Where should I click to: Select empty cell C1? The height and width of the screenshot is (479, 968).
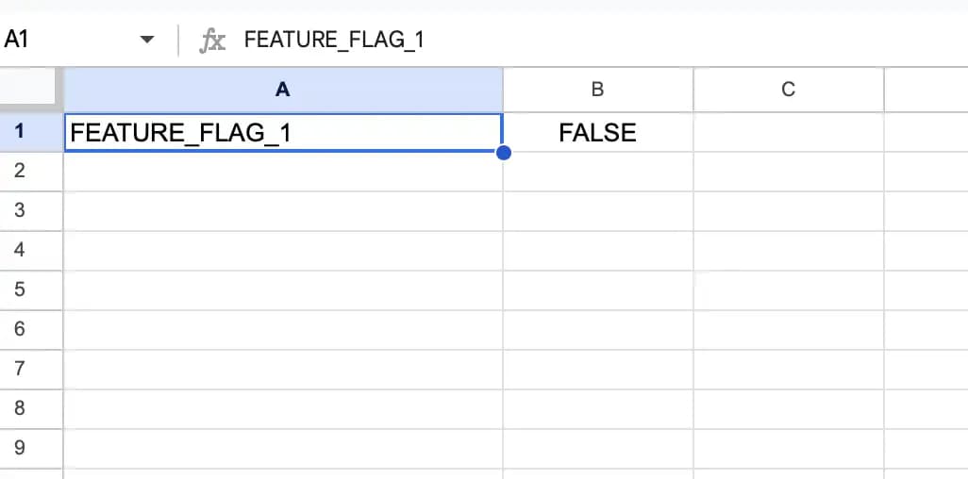pos(789,133)
